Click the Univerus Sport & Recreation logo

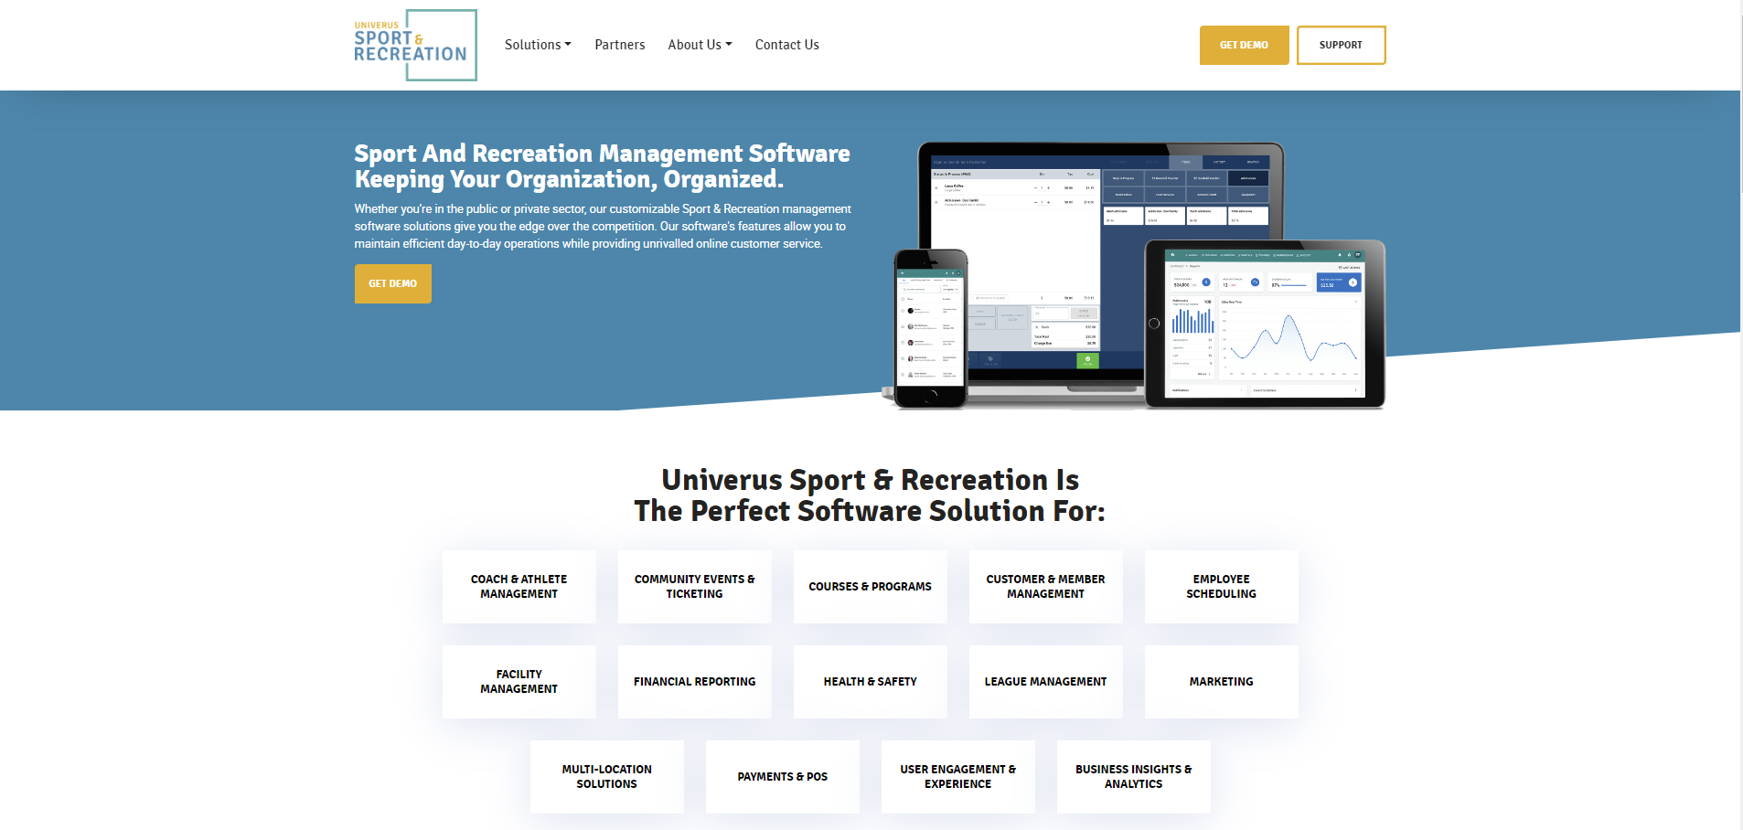[415, 45]
